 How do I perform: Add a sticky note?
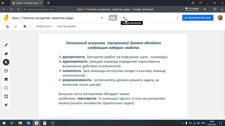pos(6,71)
